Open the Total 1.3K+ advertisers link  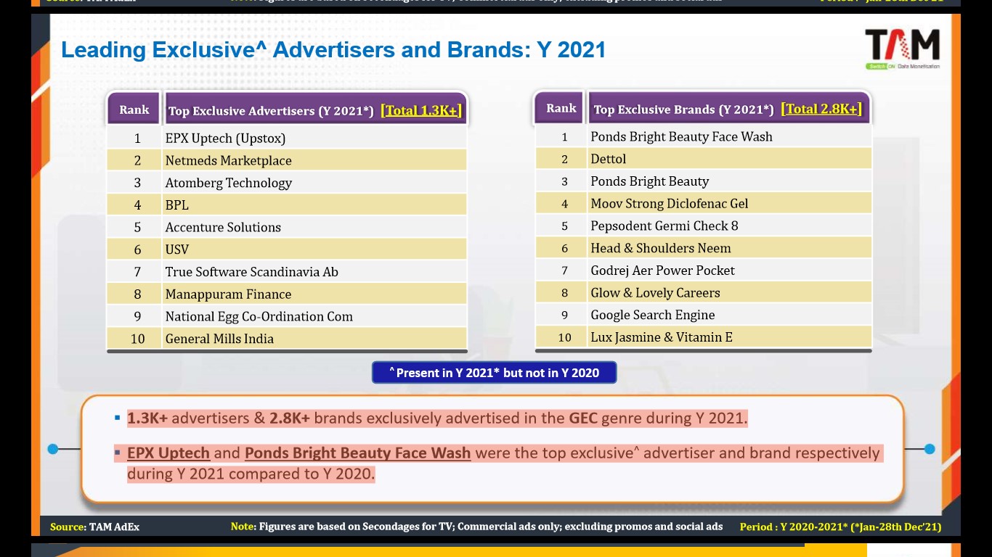(420, 110)
